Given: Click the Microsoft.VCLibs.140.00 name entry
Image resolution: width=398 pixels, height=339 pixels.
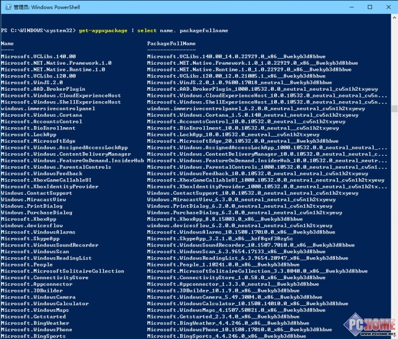Looking at the screenshot, I should click(38, 56).
